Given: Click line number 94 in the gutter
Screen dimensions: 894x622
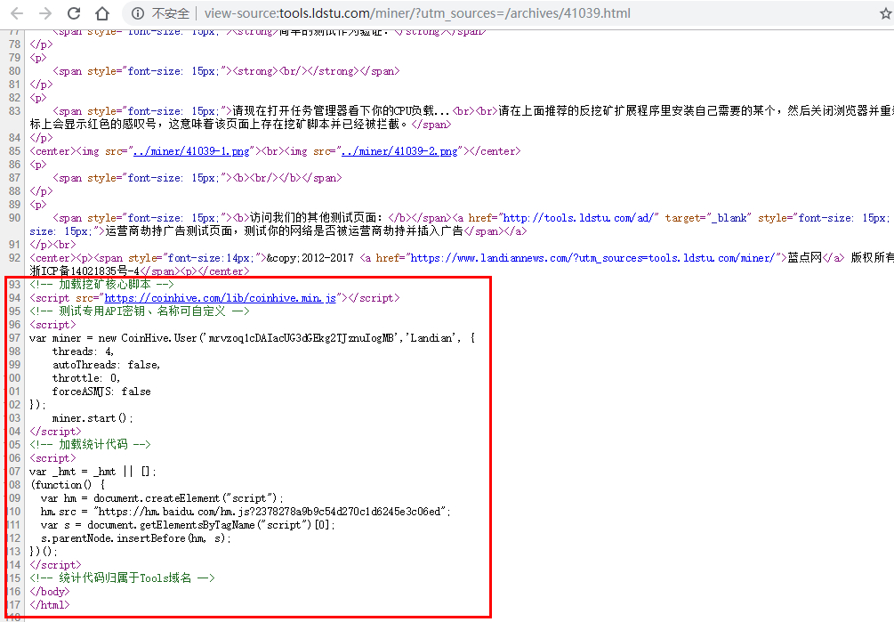Looking at the screenshot, I should point(14,297).
